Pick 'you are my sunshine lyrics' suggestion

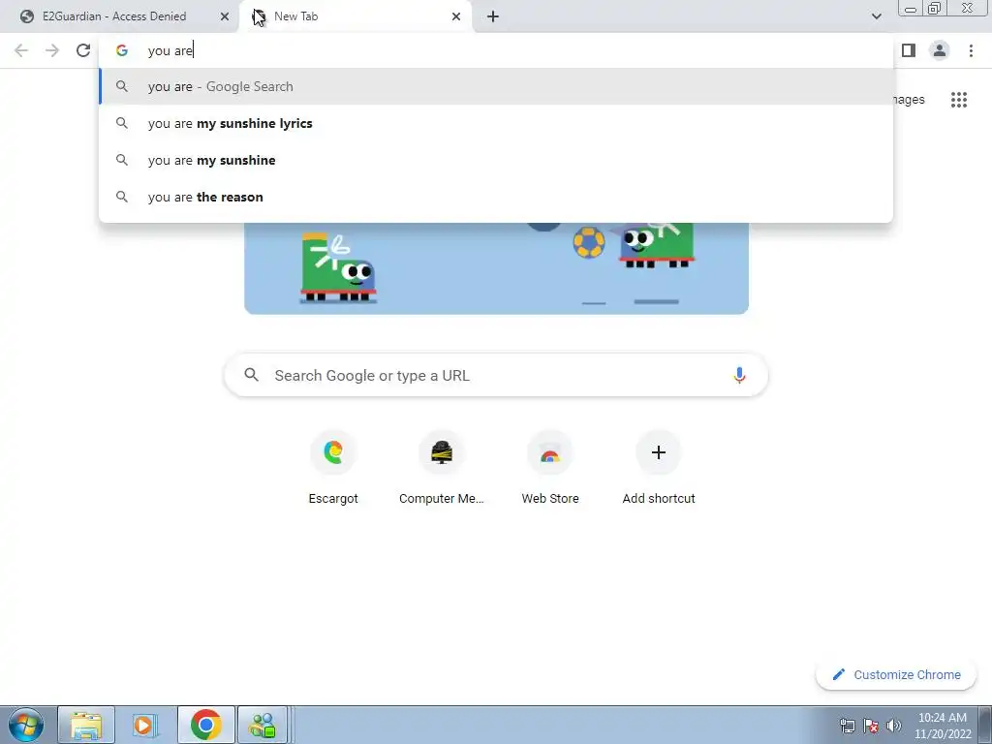pos(496,123)
